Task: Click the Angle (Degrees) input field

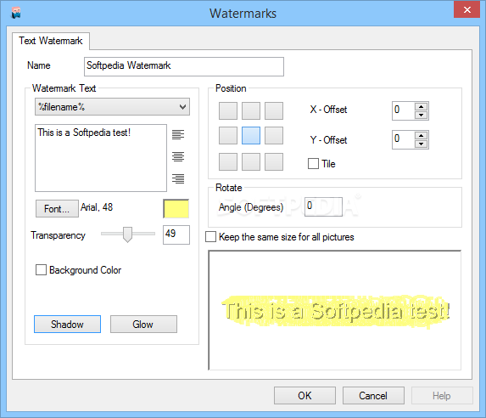Action: pyautogui.click(x=323, y=206)
